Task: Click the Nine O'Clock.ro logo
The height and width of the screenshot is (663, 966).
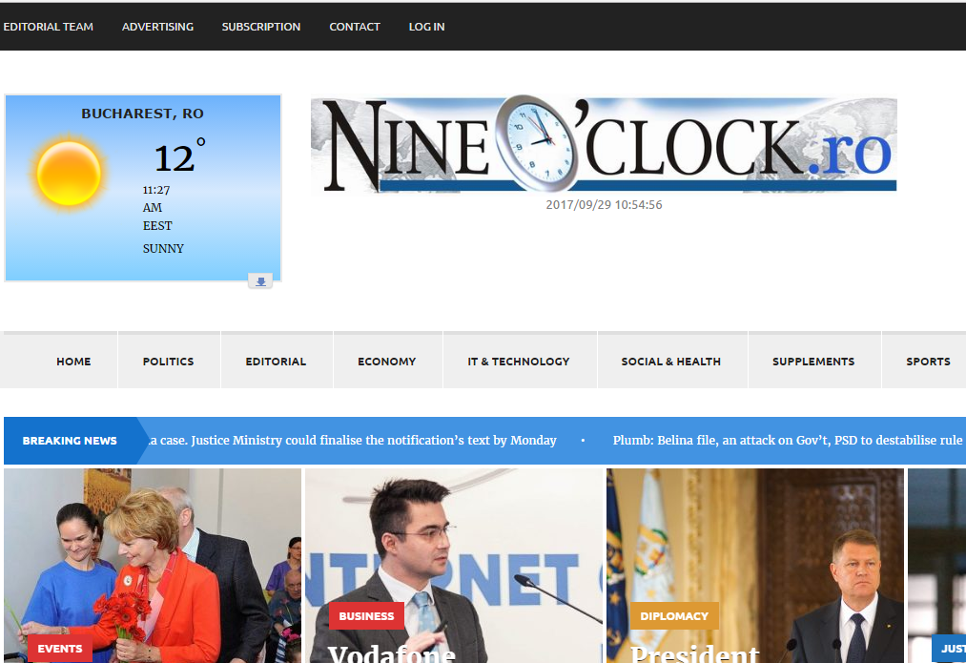Action: click(604, 144)
